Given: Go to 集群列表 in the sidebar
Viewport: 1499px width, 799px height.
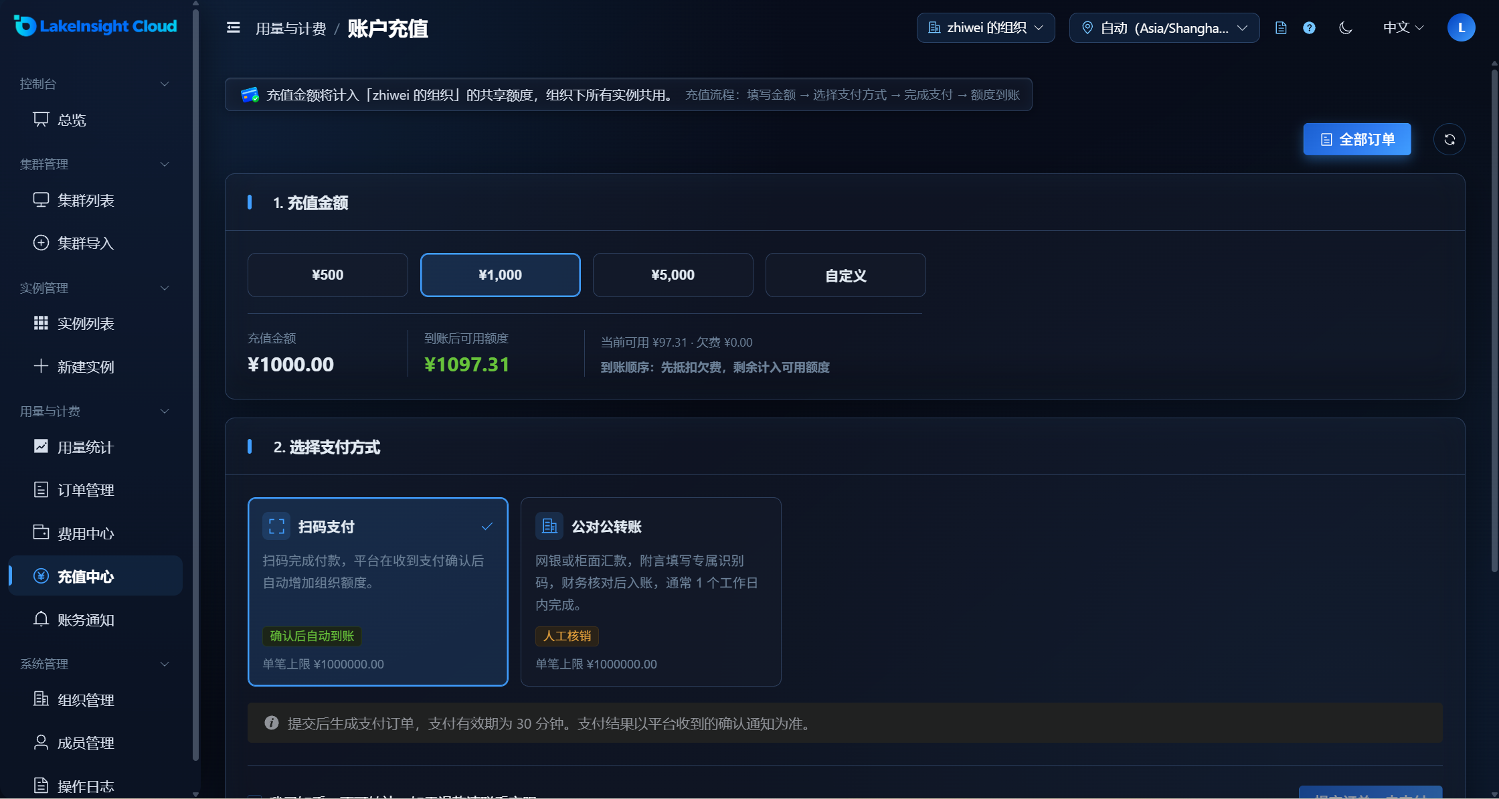Looking at the screenshot, I should point(96,200).
